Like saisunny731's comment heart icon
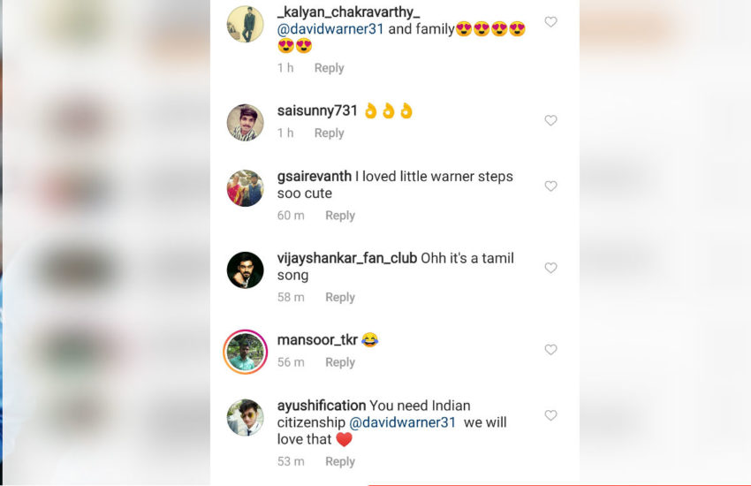Viewport: 751px width, 486px height. 550,120
